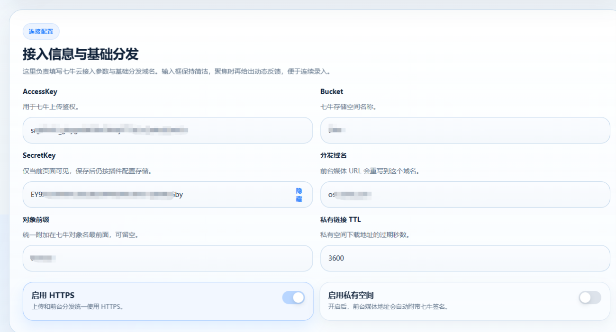Click the AccessKey label text
The image size is (616, 332).
40,91
